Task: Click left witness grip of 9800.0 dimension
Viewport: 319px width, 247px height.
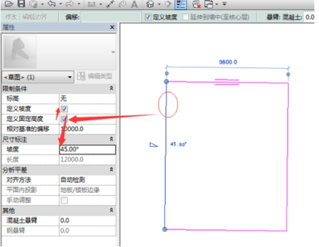Action: tap(167, 74)
